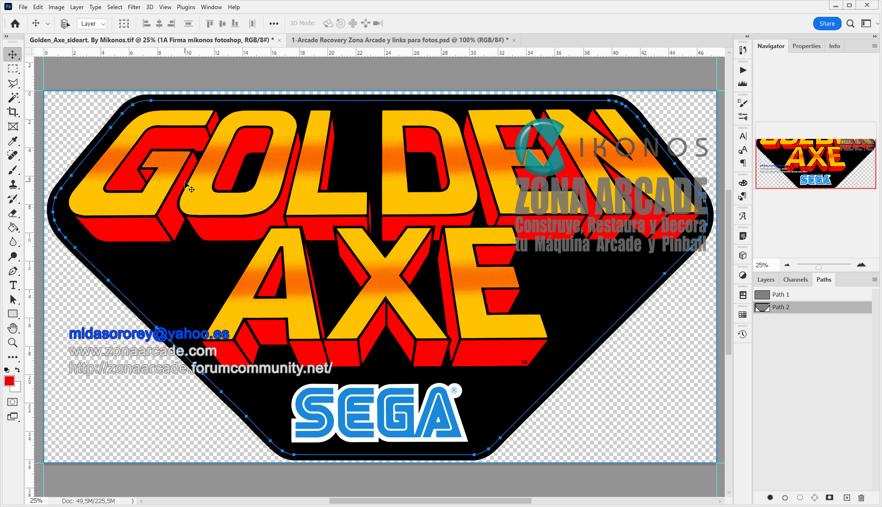Click the Share button

click(x=827, y=23)
